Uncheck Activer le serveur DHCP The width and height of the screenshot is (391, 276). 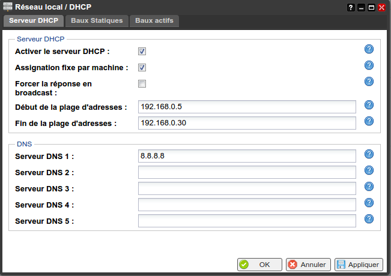pos(142,52)
